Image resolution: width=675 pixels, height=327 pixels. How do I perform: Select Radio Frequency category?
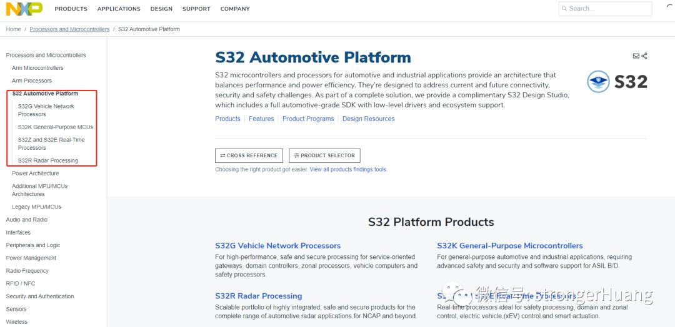[x=27, y=271]
